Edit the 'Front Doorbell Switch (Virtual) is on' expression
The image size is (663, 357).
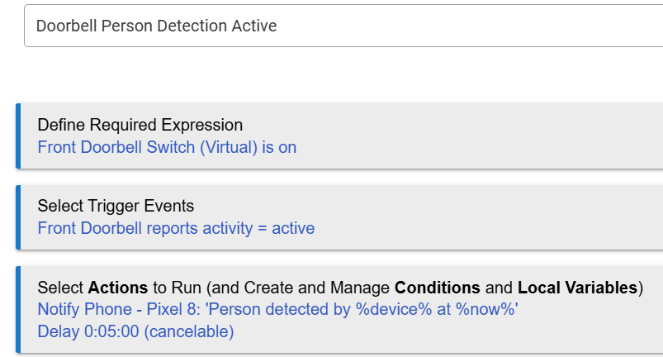[167, 147]
